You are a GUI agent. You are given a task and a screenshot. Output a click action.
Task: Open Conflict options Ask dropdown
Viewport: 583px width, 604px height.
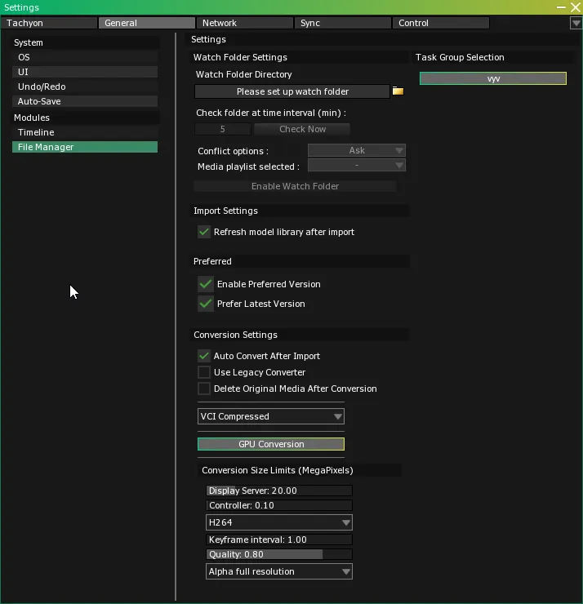pos(357,150)
